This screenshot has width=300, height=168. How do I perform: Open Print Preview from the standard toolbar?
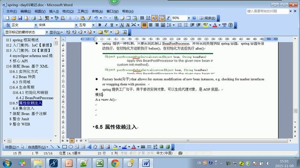click(x=40, y=18)
